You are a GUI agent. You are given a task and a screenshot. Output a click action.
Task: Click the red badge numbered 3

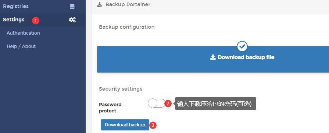153,125
